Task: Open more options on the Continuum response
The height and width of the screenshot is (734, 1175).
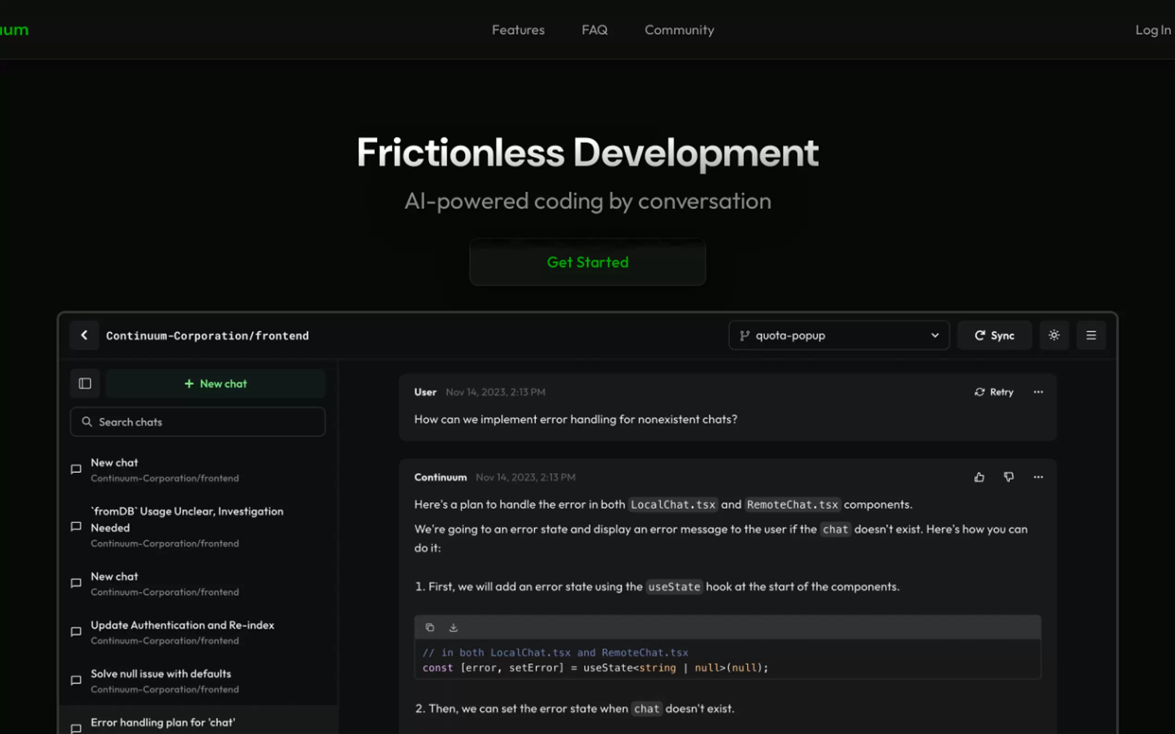Action: 1038,477
